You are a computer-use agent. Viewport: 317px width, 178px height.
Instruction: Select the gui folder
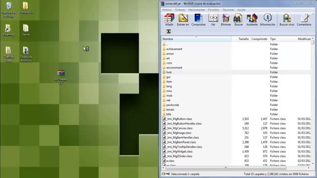(x=236, y=77)
